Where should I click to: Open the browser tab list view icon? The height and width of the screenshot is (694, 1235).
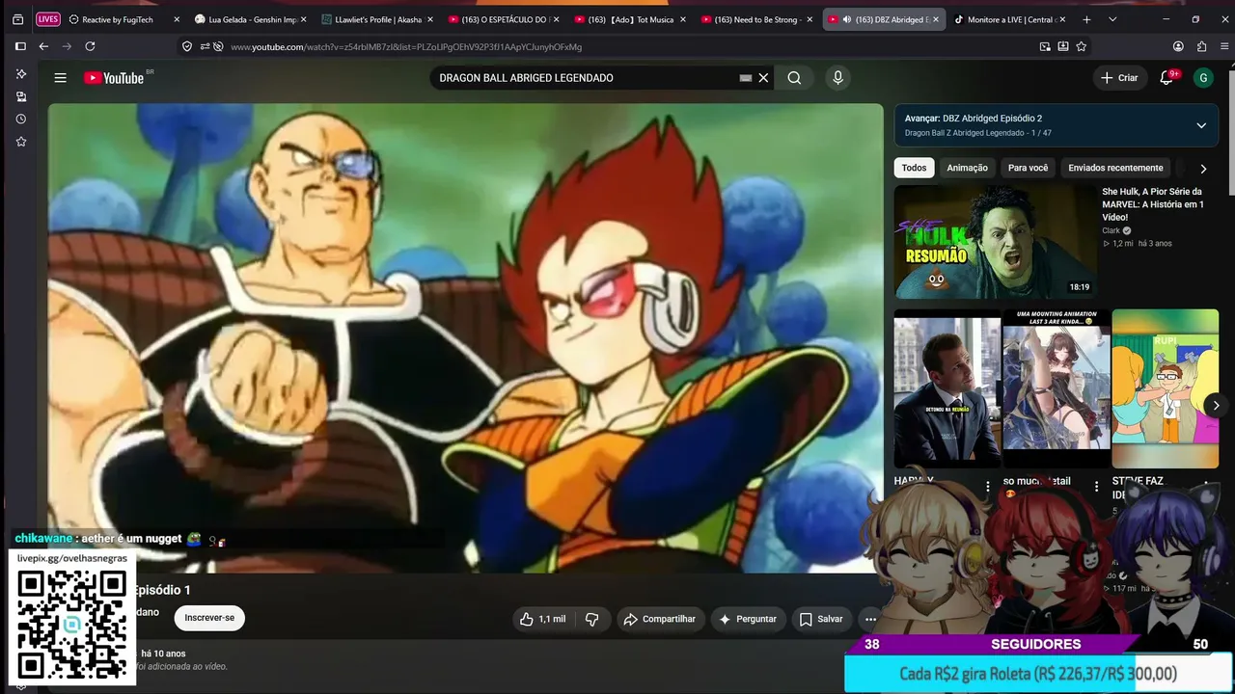[x=17, y=19]
